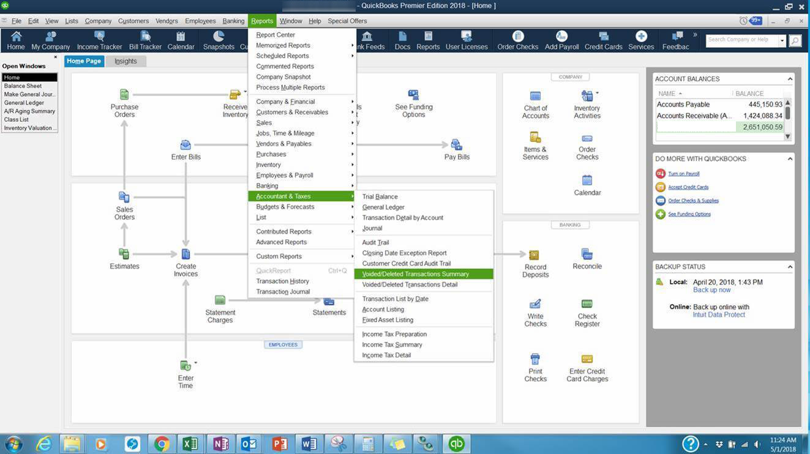The height and width of the screenshot is (454, 810).
Task: Switch to the Insights tab
Action: coord(126,61)
